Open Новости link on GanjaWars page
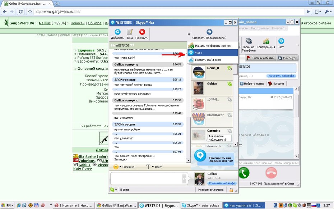Image resolution: width=334 pixels, height=209 pixels. pos(78,23)
